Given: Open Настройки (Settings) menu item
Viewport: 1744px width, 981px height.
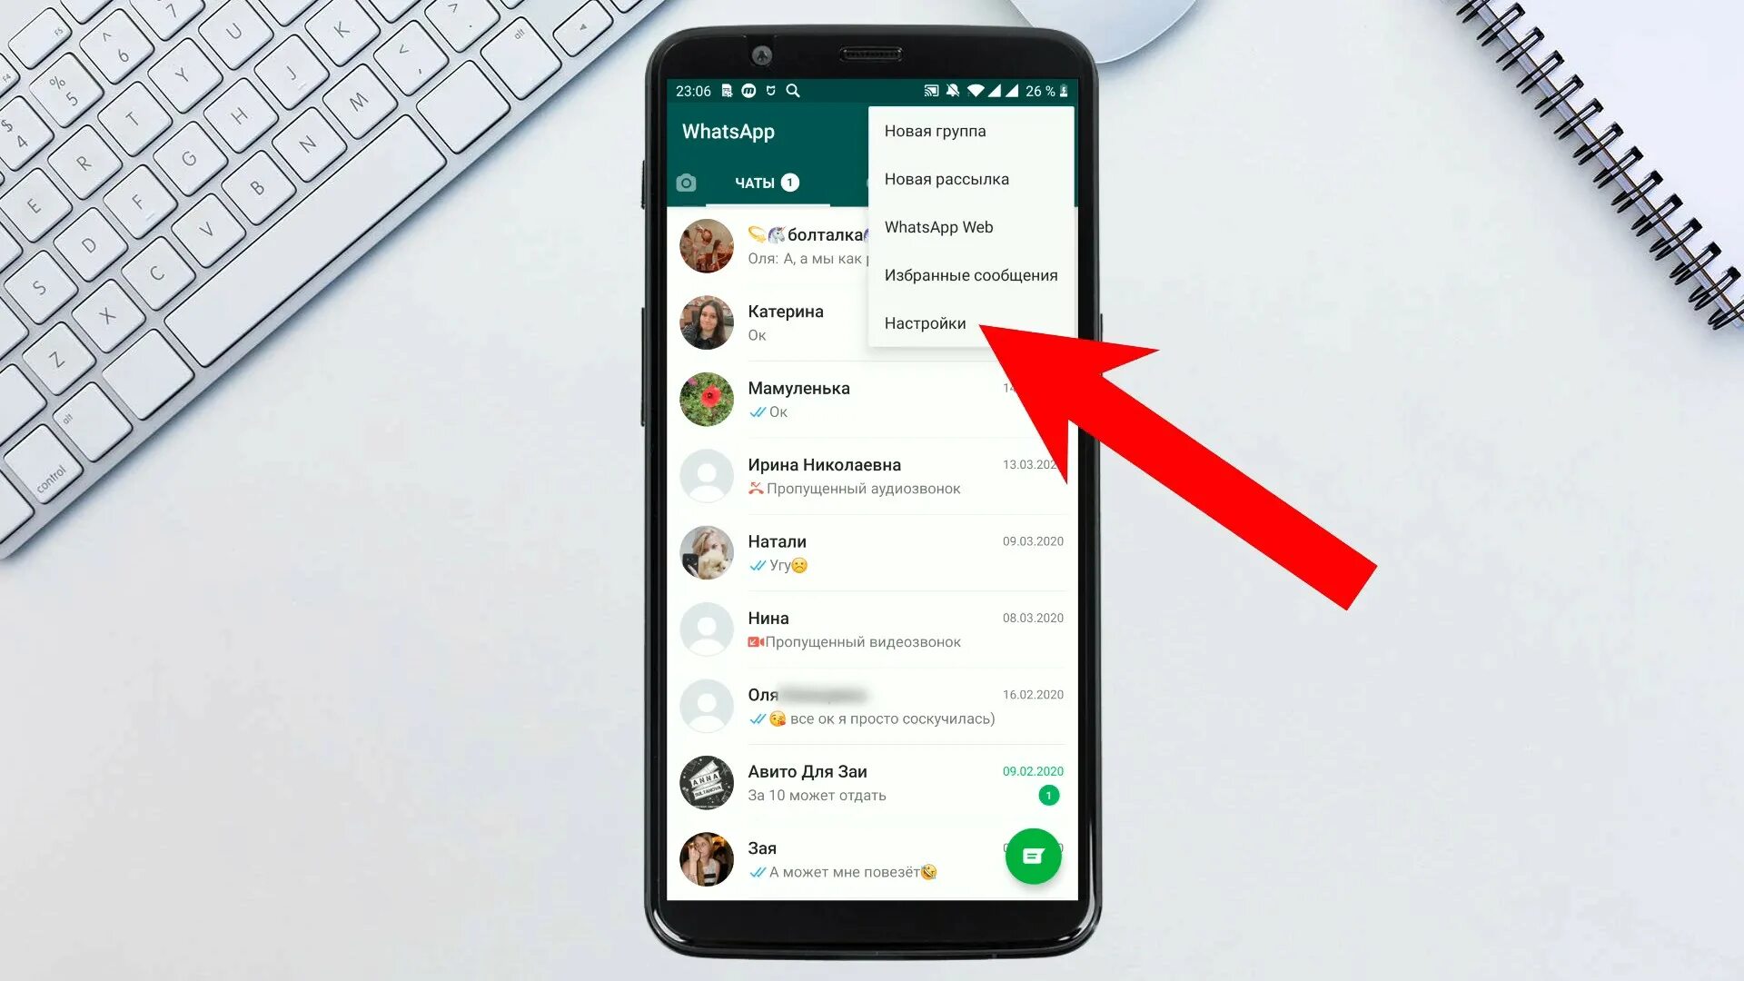Looking at the screenshot, I should pyautogui.click(x=925, y=322).
